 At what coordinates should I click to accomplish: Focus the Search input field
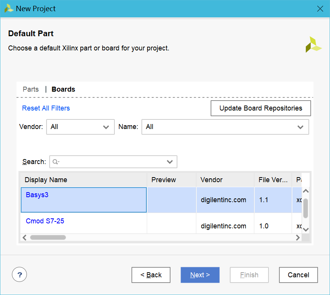113,162
